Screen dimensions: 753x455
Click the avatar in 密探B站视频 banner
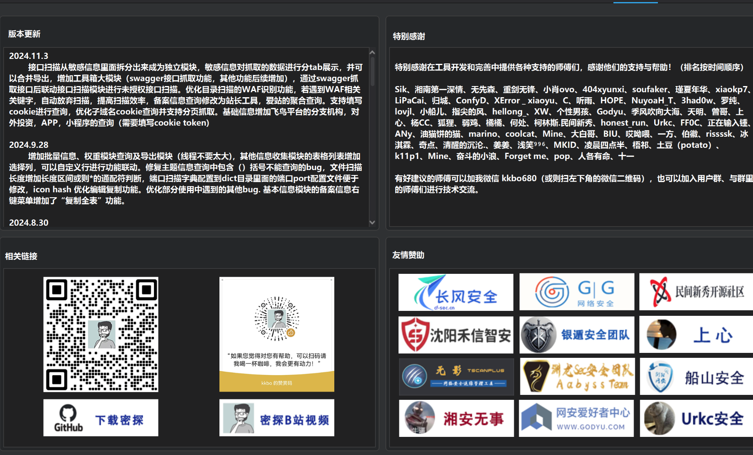(x=238, y=418)
